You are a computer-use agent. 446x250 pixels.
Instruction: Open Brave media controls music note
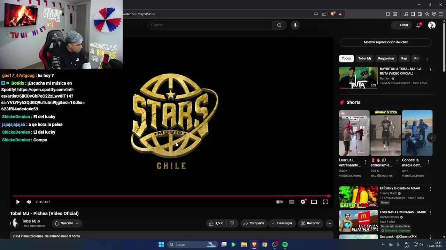coord(406,14)
